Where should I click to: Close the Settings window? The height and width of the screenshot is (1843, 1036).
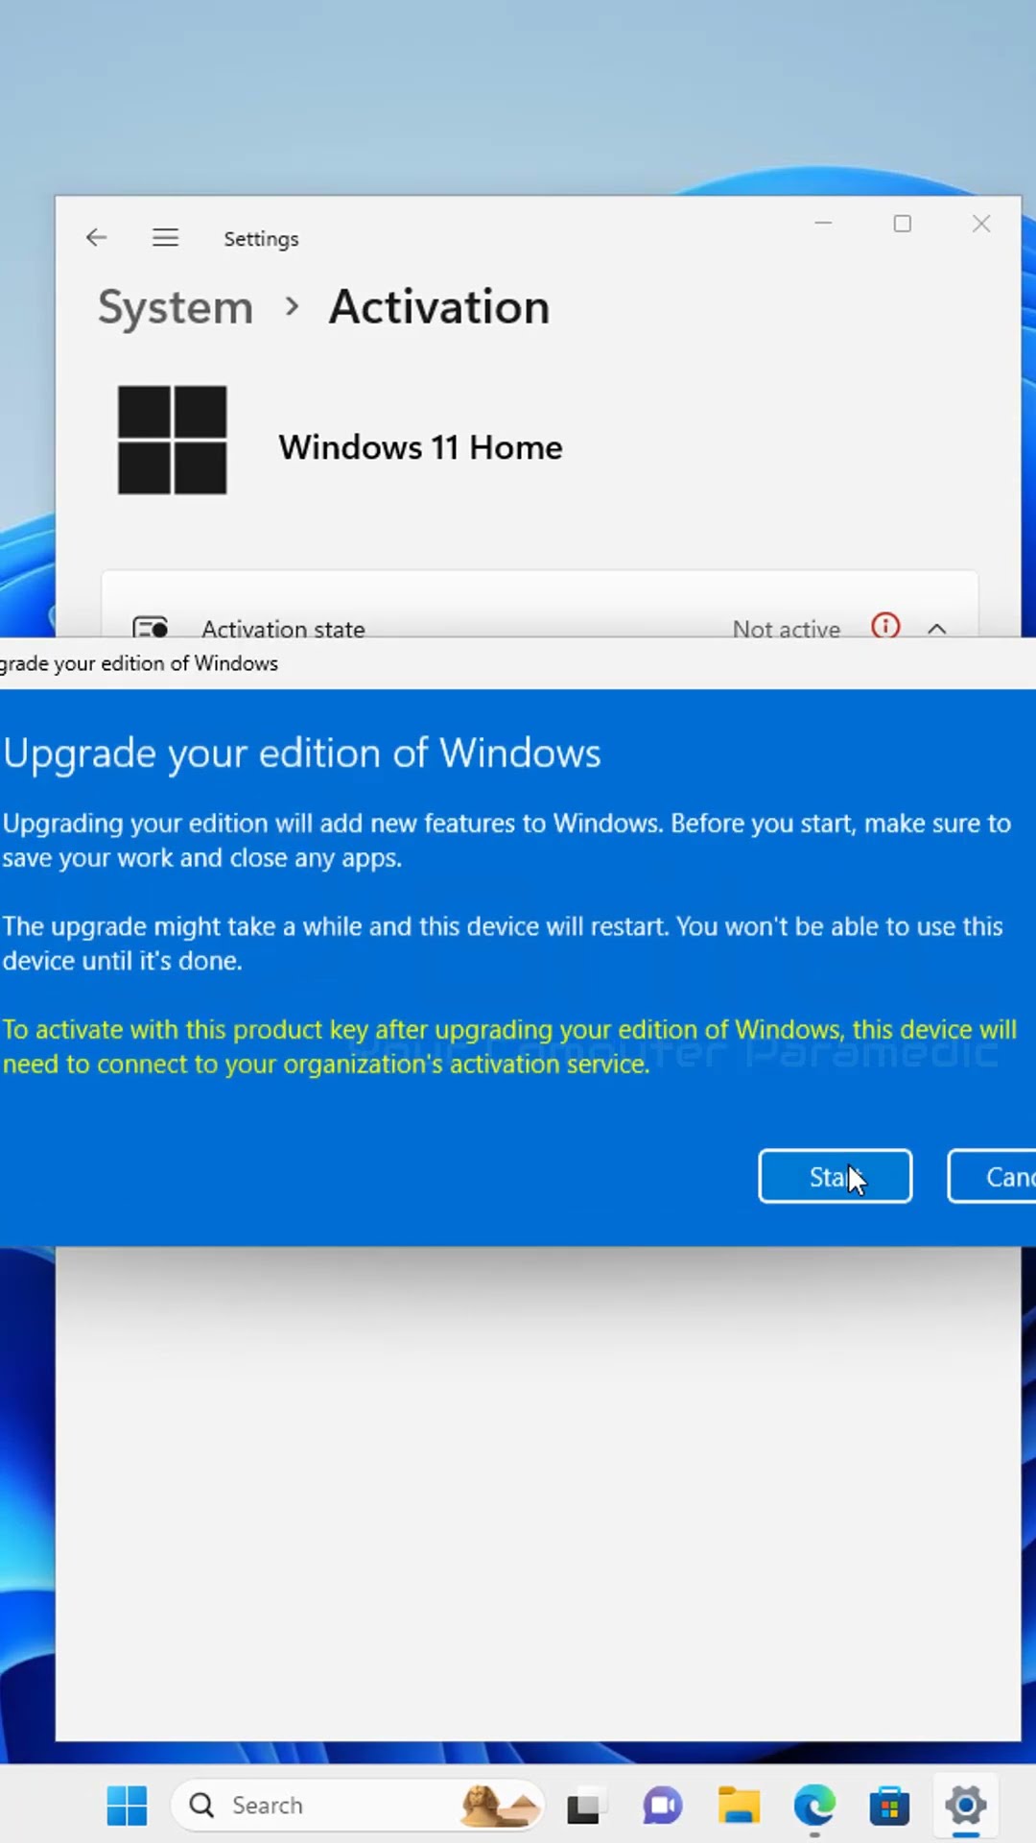click(981, 224)
